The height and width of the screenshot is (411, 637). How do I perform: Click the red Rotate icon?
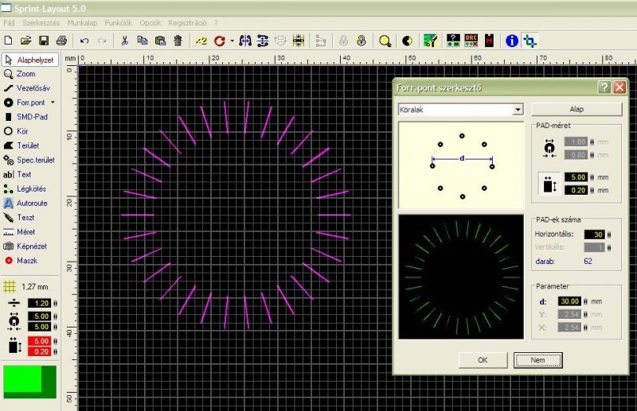point(220,41)
